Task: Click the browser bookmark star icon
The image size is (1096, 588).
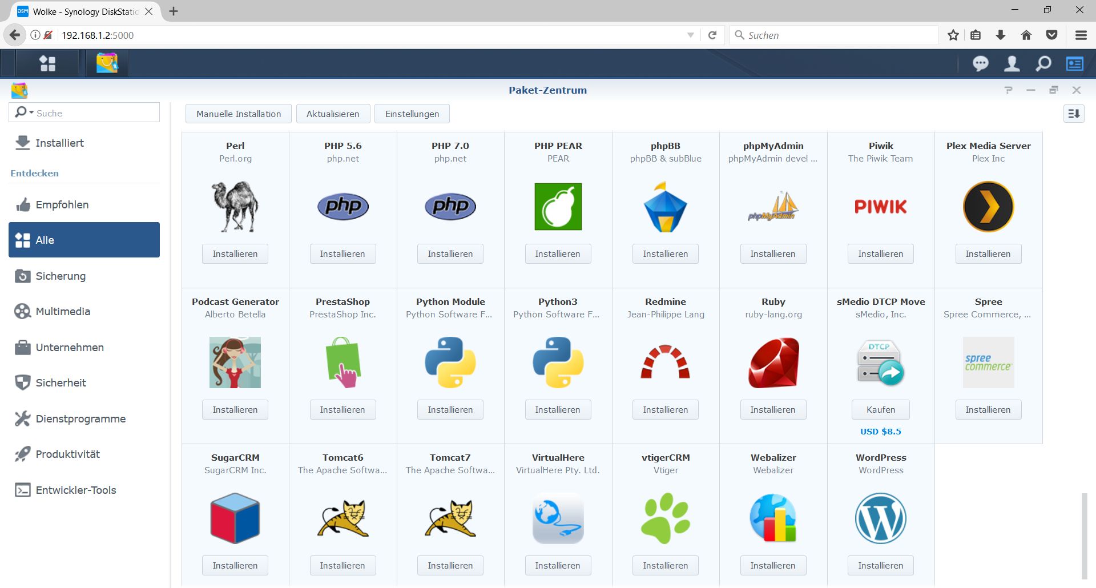Action: coord(953,35)
